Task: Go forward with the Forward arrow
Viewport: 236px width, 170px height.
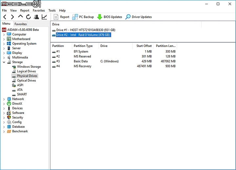Action: tap(12, 17)
